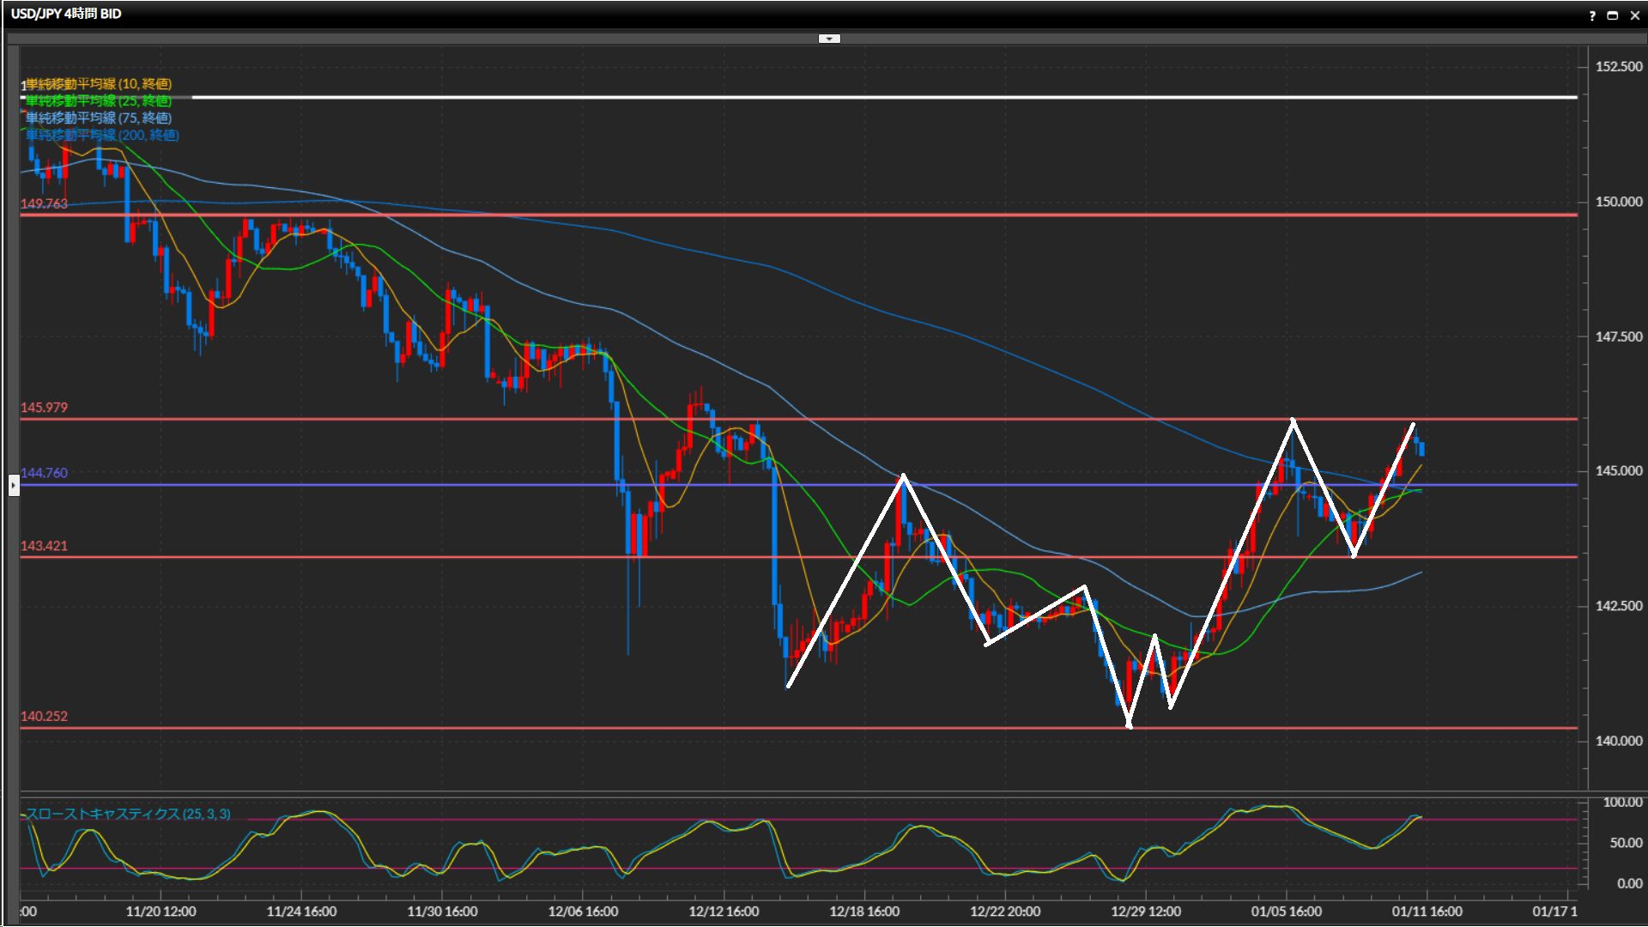1648x927 pixels.
Task: Click the 01/05 16:00 time axis label
Action: [x=1286, y=912]
